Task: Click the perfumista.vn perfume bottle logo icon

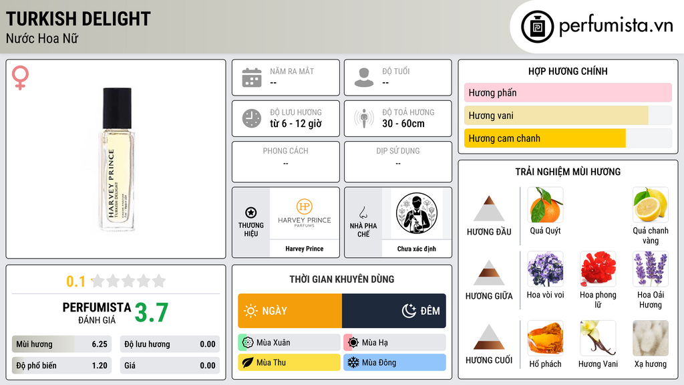Action: (x=537, y=27)
